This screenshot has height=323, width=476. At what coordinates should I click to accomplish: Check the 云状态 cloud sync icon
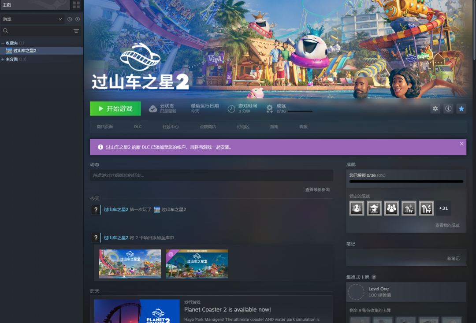[x=153, y=109]
